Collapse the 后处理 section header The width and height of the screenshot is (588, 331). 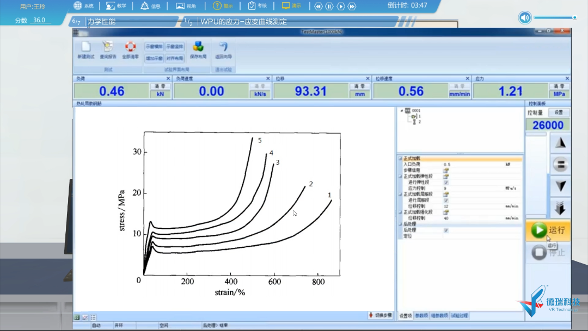400,224
